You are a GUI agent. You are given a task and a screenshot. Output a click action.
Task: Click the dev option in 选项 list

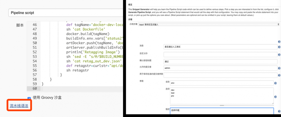point(173,90)
